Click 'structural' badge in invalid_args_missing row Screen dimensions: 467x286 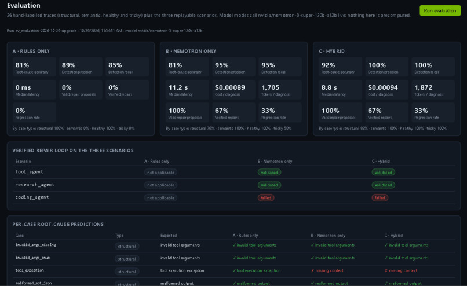pyautogui.click(x=127, y=247)
